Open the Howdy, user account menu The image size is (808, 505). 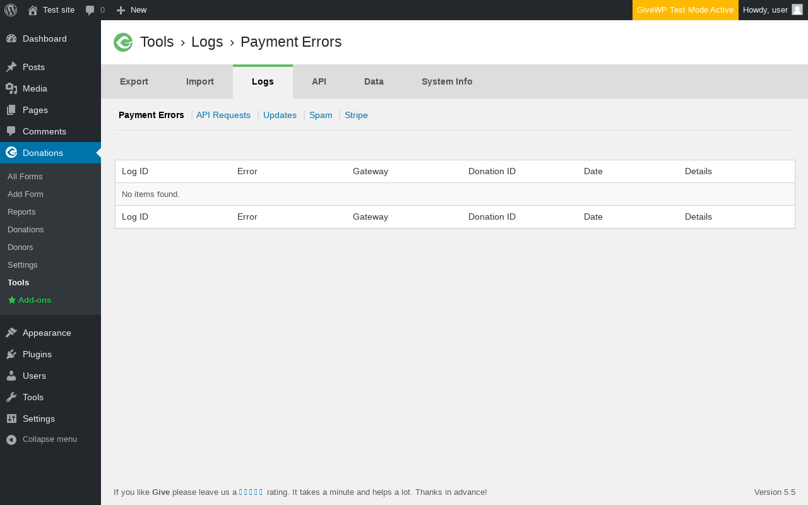pos(773,10)
